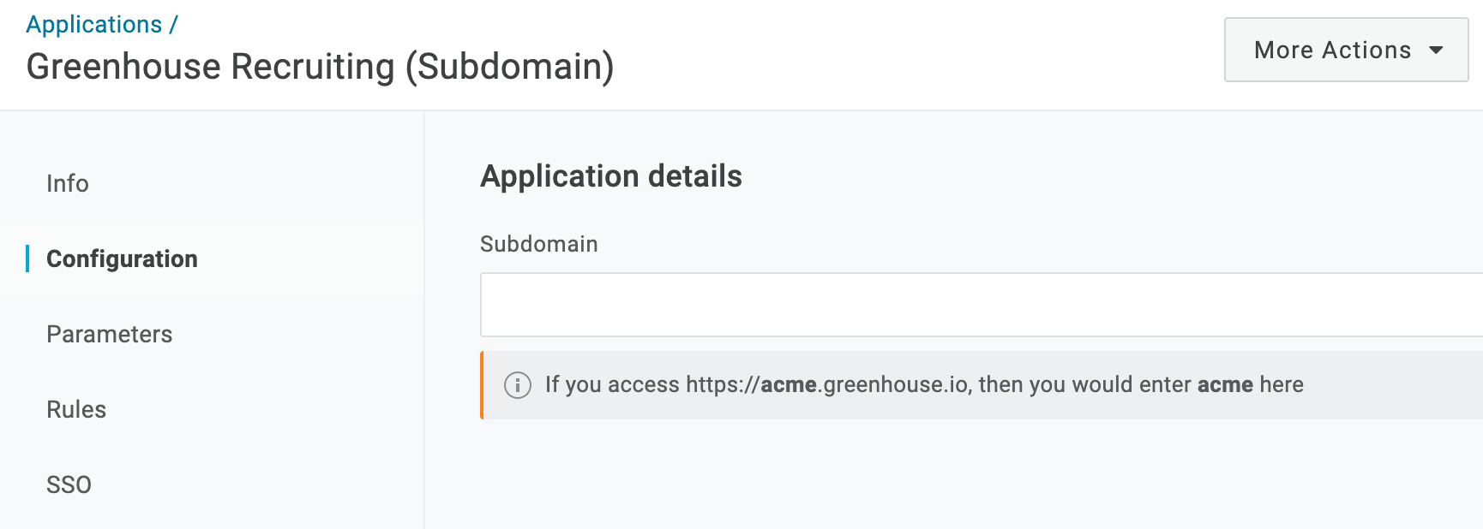Click the info icon in the hint box

pos(518,385)
